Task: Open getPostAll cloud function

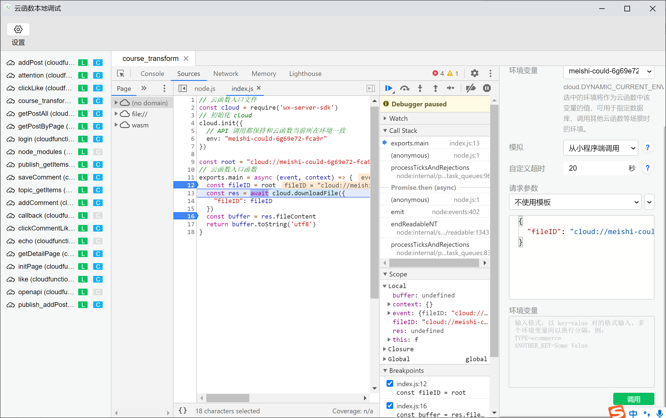Action: pyautogui.click(x=46, y=114)
